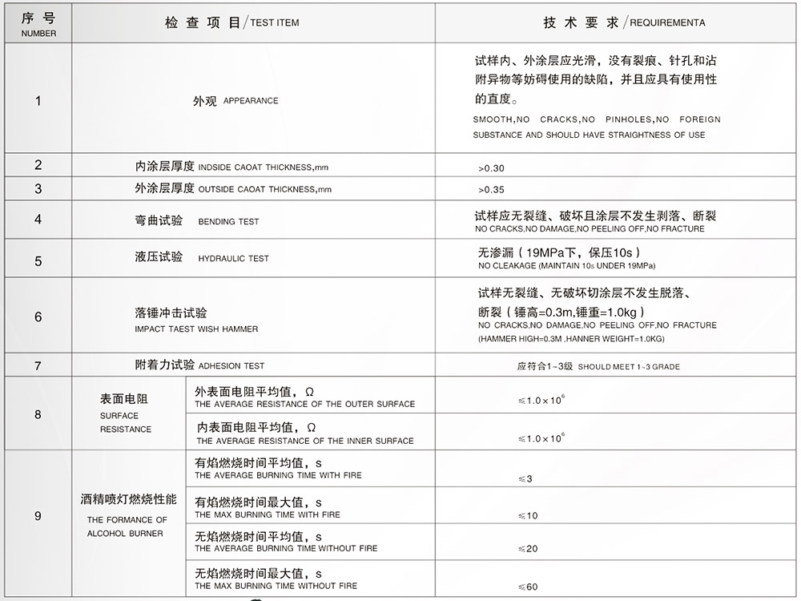801x601 pixels.
Task: Click AVERAGE RESISTANCE OF THE INNER SURFACE
Action: (305, 441)
